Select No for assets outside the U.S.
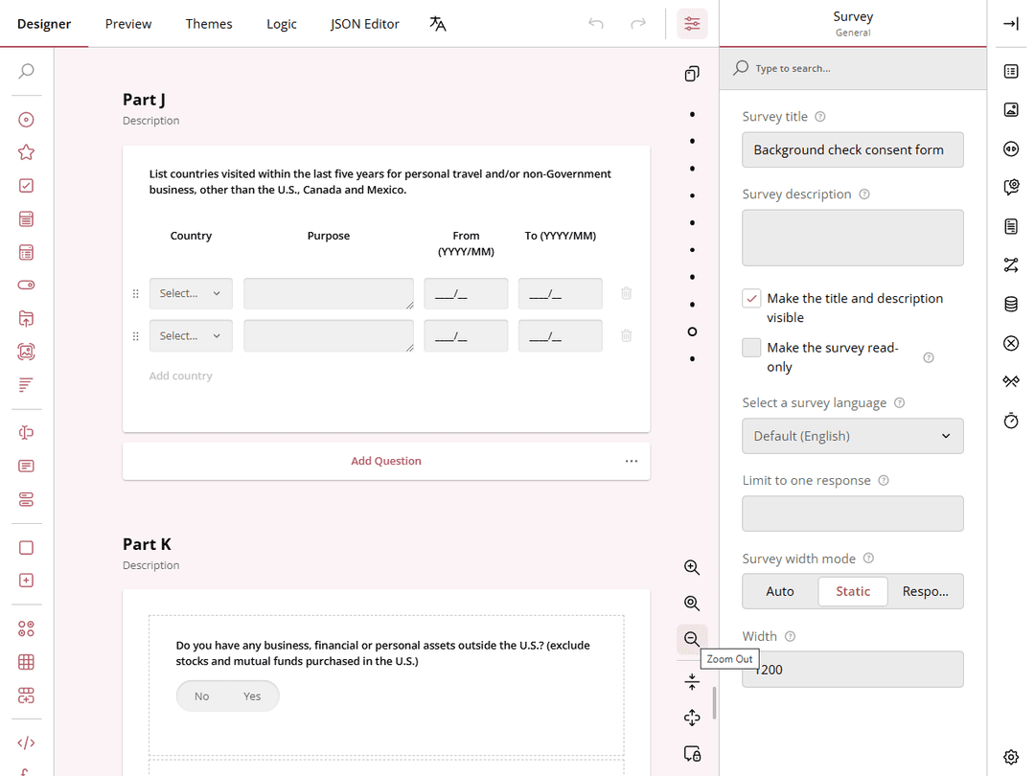 [202, 696]
